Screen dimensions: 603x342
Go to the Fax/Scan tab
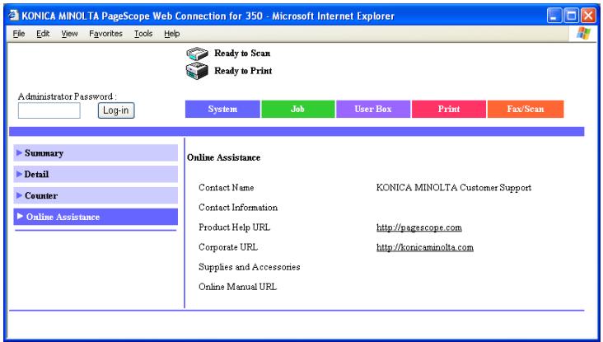tap(526, 110)
